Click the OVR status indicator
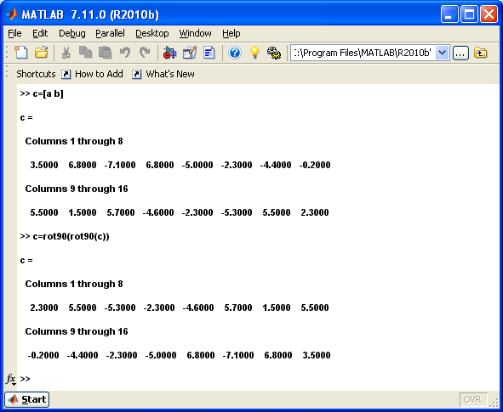Viewport: 503px width, 412px height. click(x=473, y=399)
